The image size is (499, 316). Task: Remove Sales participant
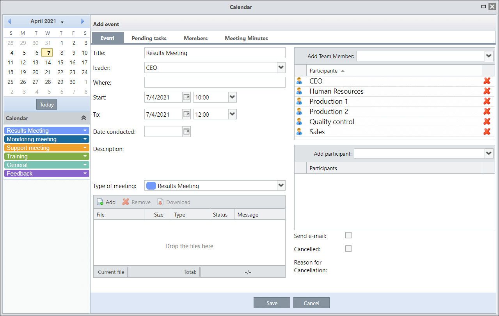pyautogui.click(x=487, y=132)
